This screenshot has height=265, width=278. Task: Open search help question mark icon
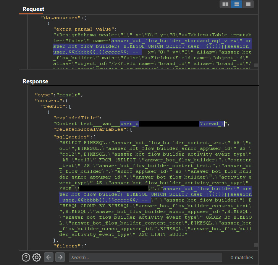pos(26,257)
